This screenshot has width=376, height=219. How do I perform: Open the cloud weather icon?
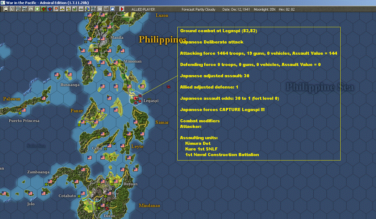112,9
